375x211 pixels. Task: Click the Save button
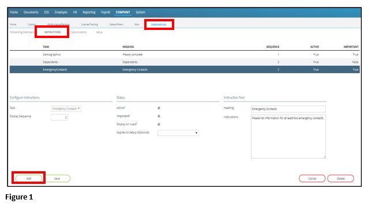57,179
